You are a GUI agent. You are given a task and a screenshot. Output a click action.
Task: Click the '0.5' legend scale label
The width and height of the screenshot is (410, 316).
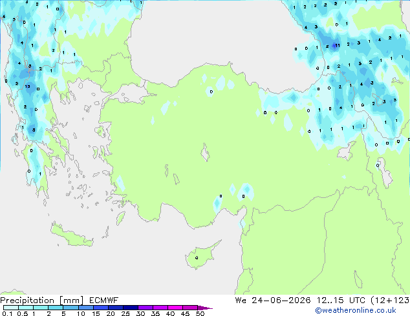(23, 313)
